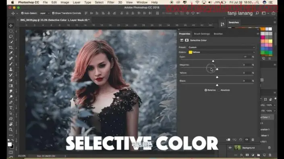Select the Relative radio button
Viewport: 284px width, 159px height.
point(206,90)
